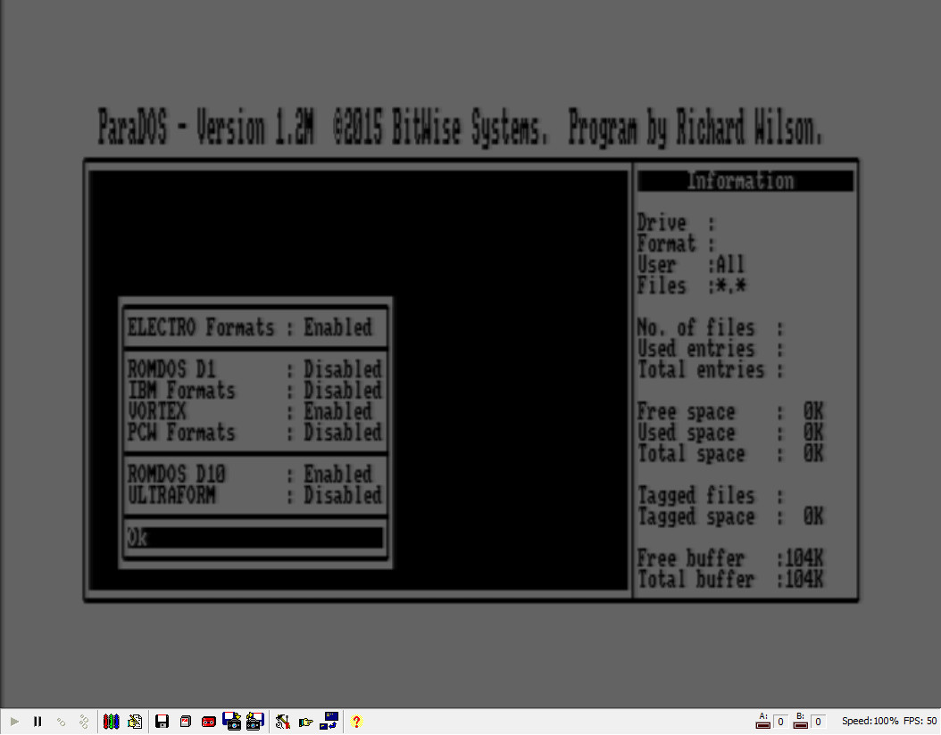941x735 pixels.
Task: Click the small cartridge icon
Action: coord(186,722)
